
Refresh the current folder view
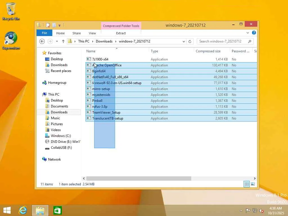coord(190,41)
